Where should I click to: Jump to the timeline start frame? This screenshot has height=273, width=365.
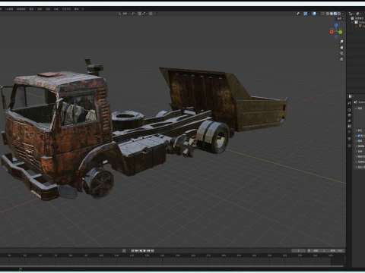click(132, 250)
